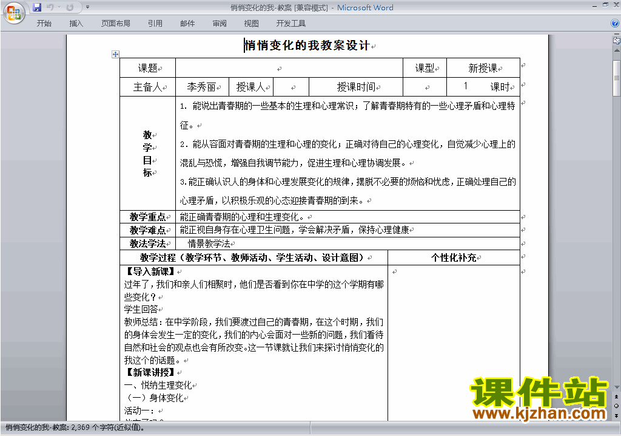This screenshot has width=621, height=436.
Task: Select the 视图 ribbon tab
Action: point(252,24)
